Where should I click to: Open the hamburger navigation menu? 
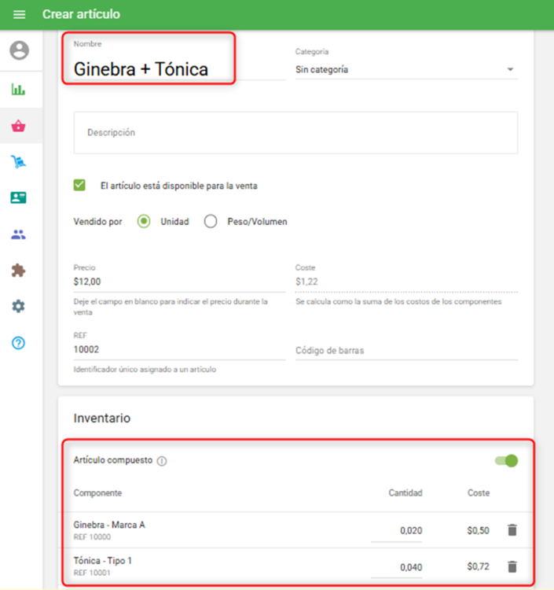point(20,14)
